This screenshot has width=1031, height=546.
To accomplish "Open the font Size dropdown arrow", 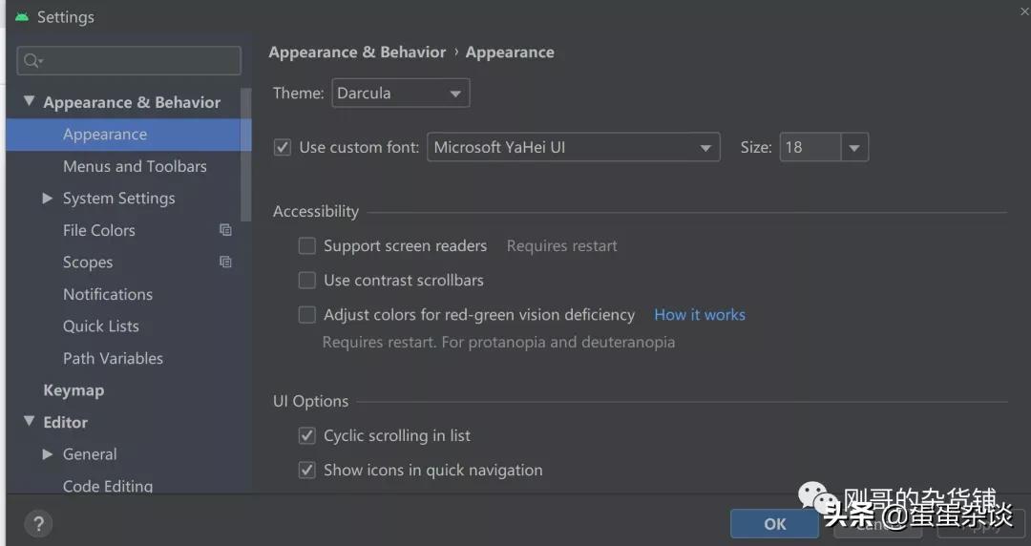I will click(x=854, y=148).
